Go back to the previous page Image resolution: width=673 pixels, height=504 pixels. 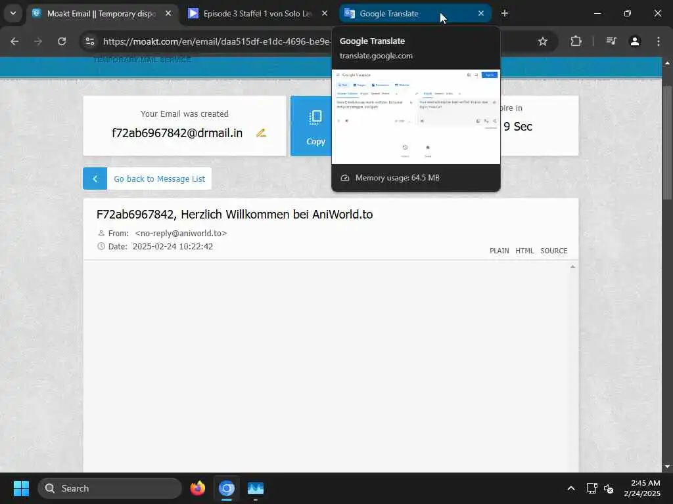(14, 41)
